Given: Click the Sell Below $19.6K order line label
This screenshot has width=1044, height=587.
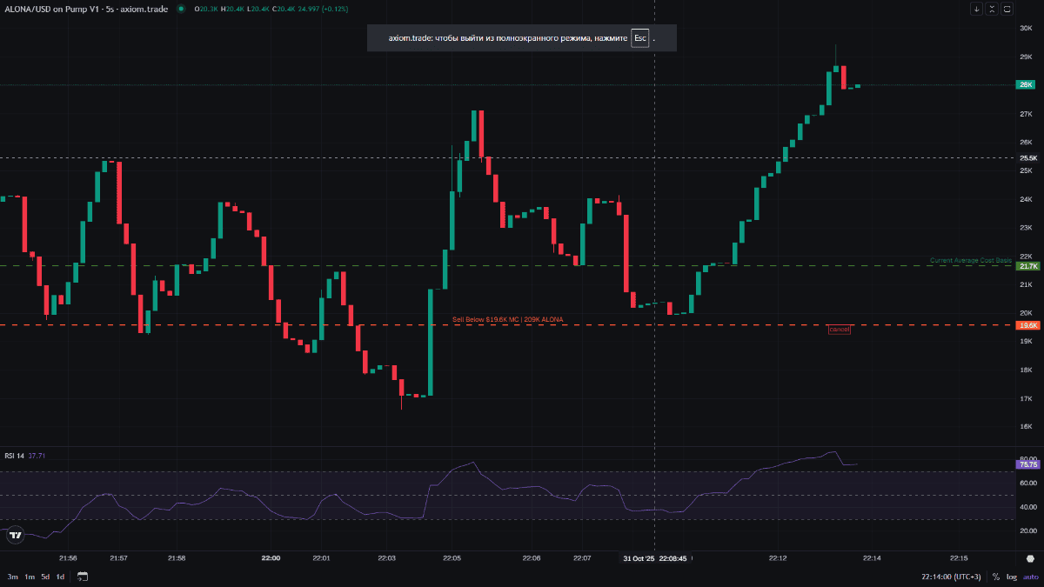Looking at the screenshot, I should click(x=507, y=320).
